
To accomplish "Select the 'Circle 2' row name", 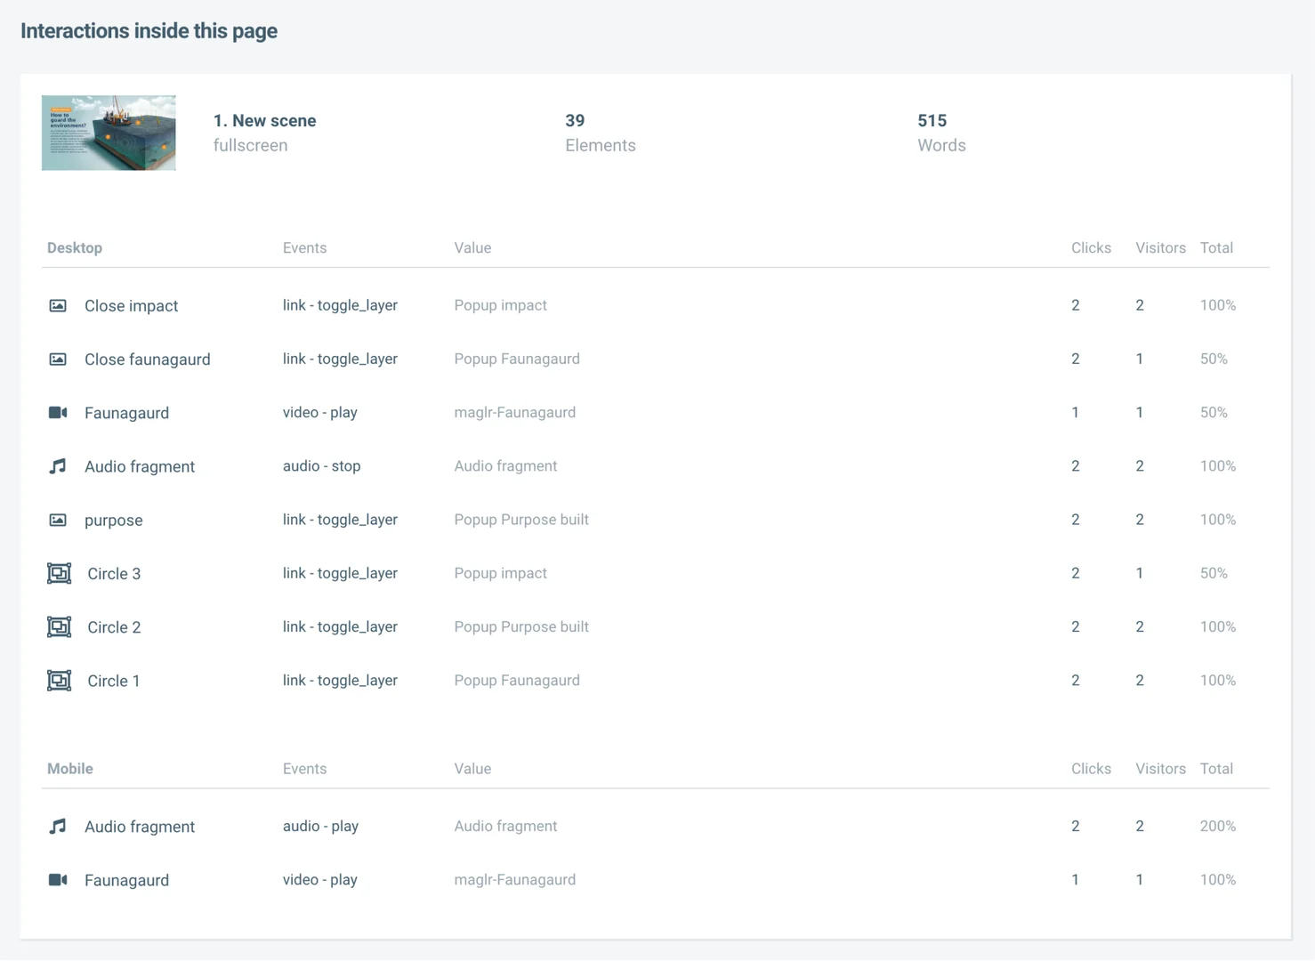I will [114, 627].
